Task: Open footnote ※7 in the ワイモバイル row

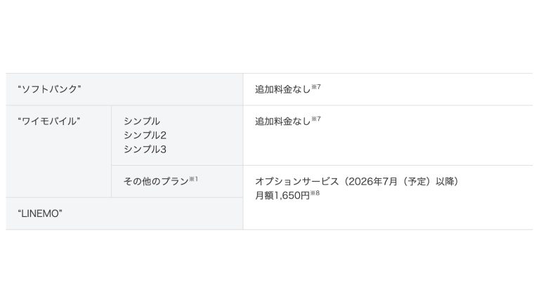Action: [316, 118]
